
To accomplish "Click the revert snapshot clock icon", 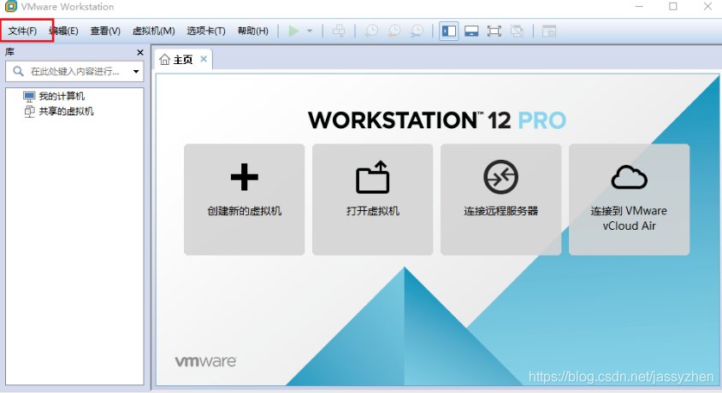I will tap(394, 31).
